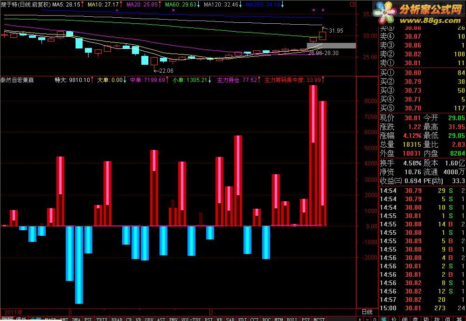Click the 小单: 1305.21 value
This screenshot has height=321, width=466.
(x=189, y=80)
